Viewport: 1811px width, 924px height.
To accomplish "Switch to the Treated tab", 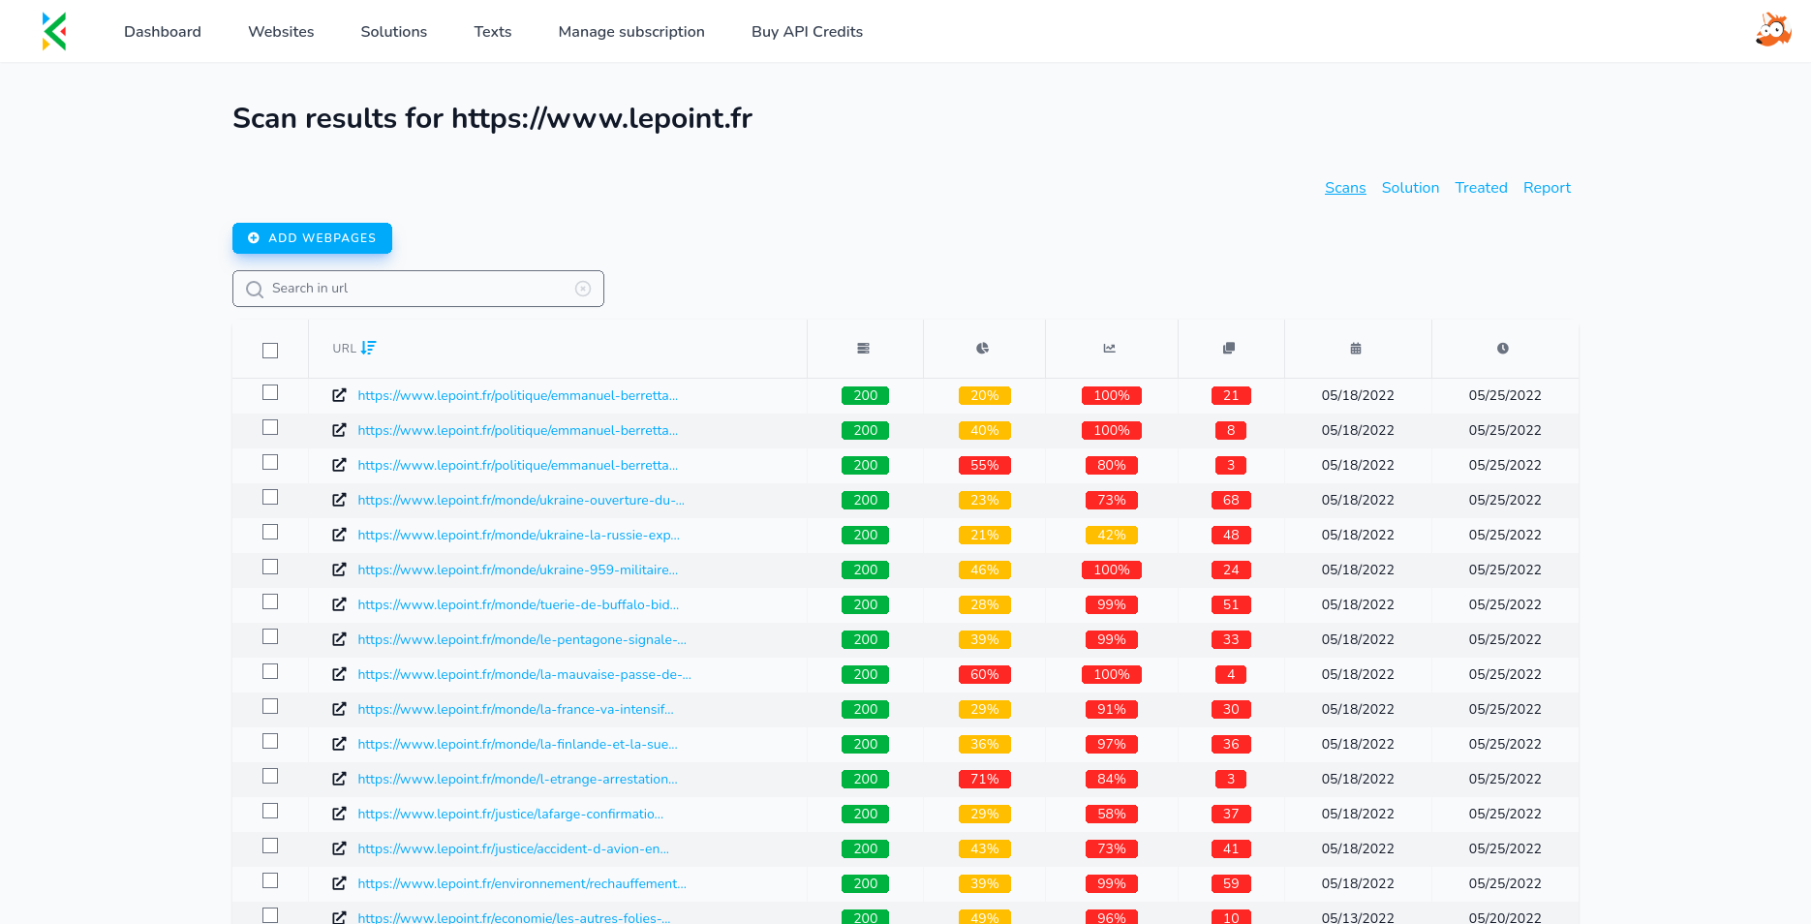I will [x=1481, y=188].
